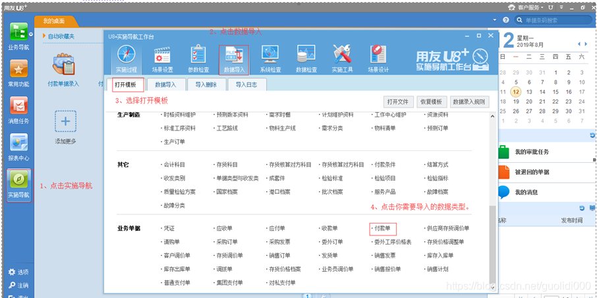Expand dropdown arrow left of help icon
The height and width of the screenshot is (298, 597).
tap(495, 20)
